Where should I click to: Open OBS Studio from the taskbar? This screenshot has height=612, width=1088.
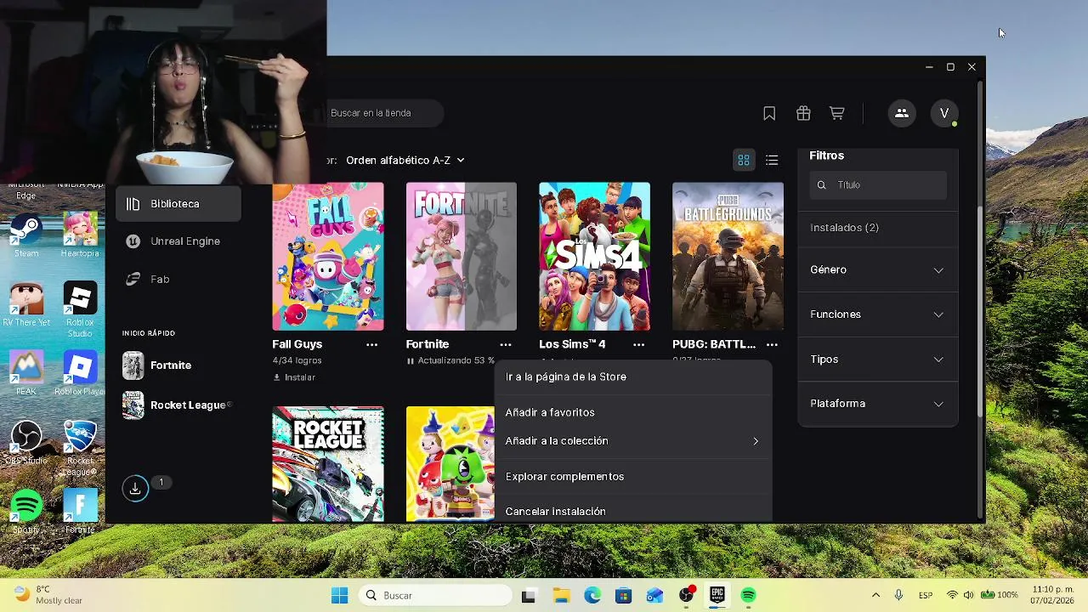[686, 595]
